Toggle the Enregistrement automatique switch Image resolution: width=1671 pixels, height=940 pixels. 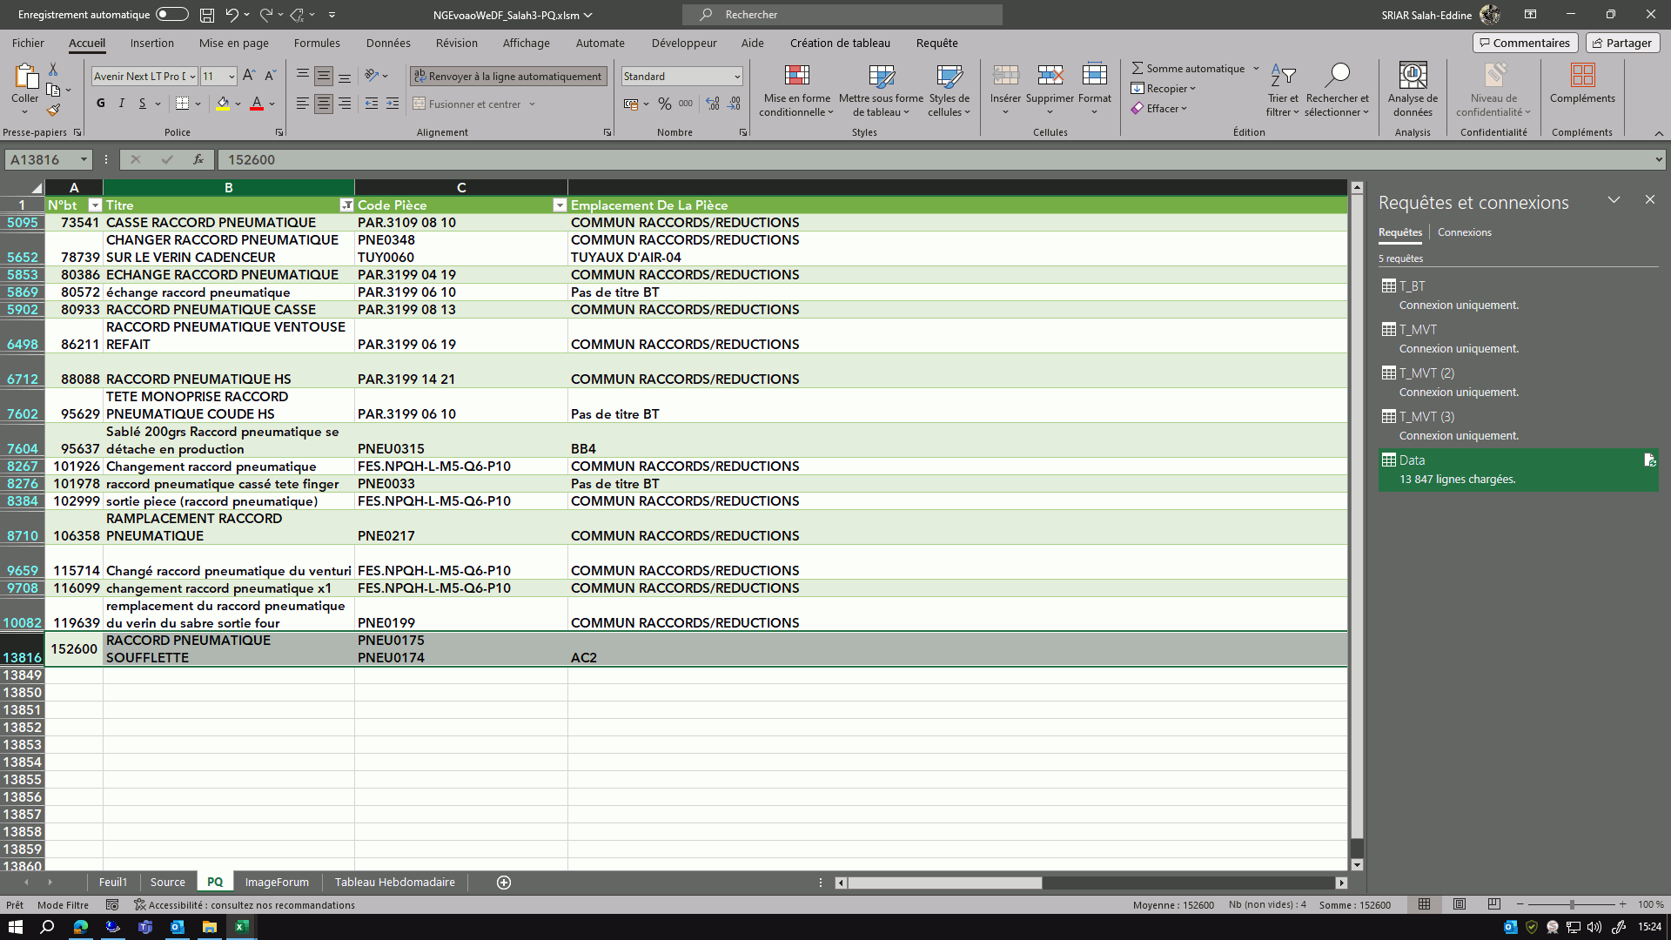[171, 15]
